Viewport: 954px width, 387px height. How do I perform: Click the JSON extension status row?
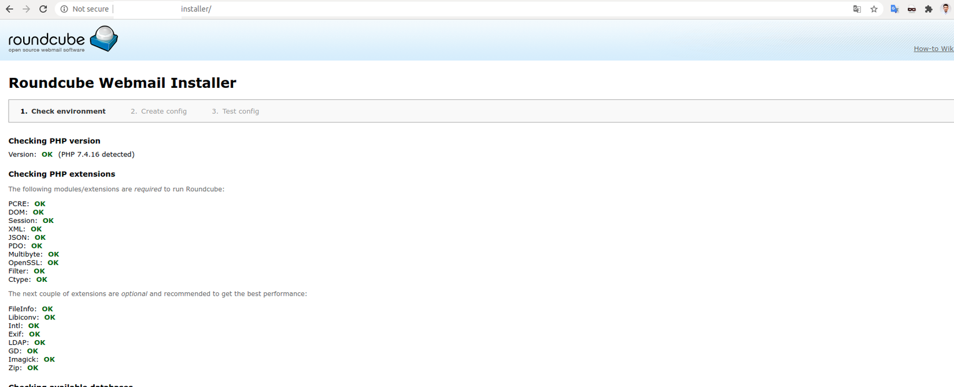coord(27,237)
